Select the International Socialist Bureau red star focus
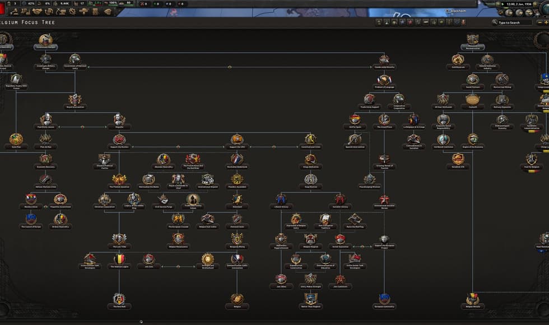Image resolution: width=549 pixels, height=325 pixels. click(x=384, y=201)
